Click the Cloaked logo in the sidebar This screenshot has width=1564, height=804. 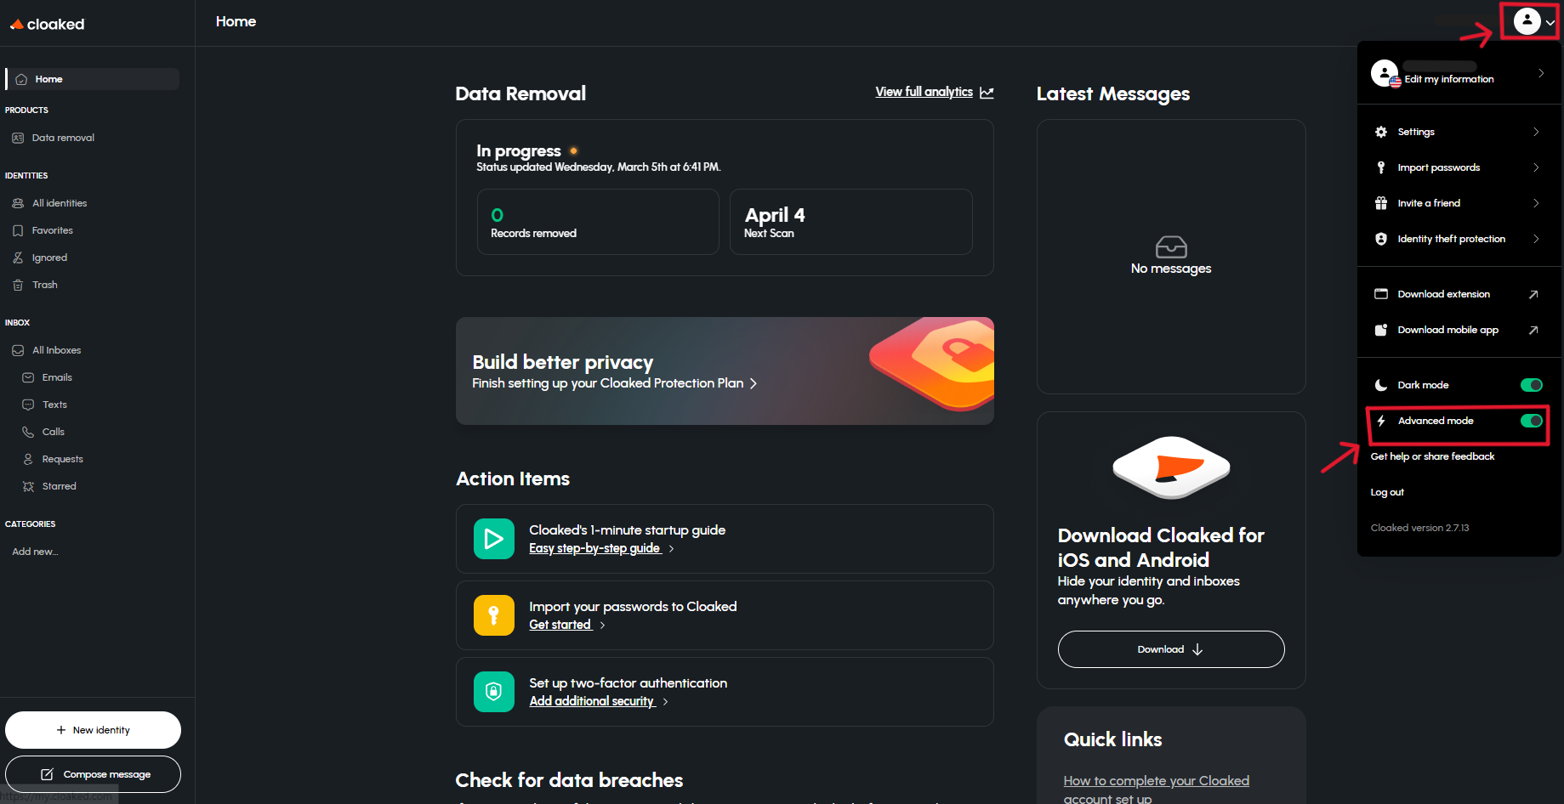tap(48, 24)
